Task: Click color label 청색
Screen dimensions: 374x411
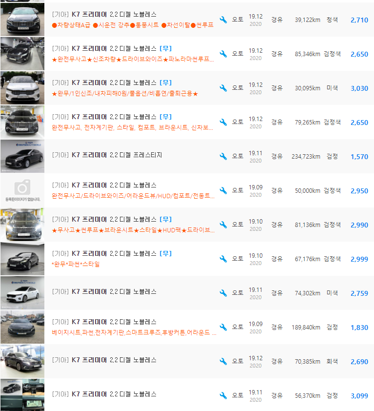Action: pos(332,20)
